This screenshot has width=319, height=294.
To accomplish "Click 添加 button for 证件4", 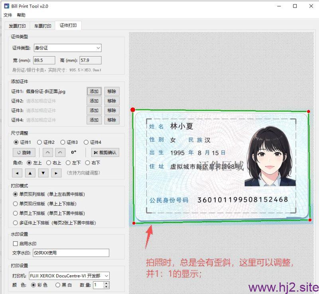I will [x=94, y=120].
